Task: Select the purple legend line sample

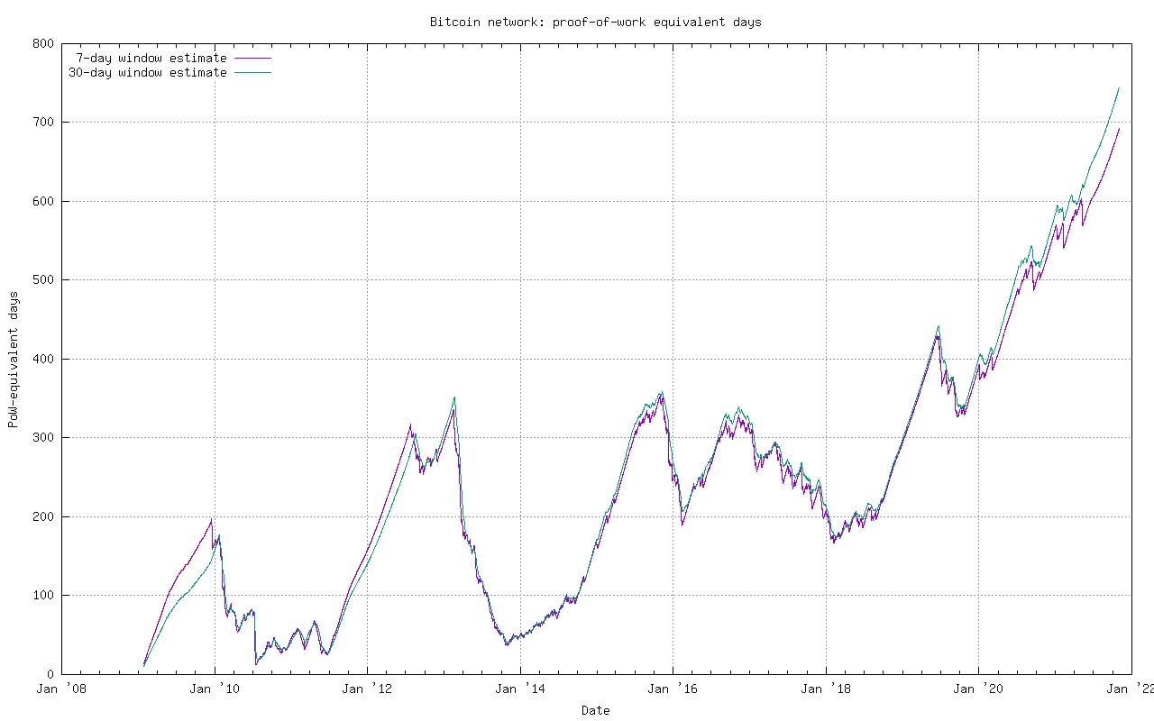Action: (x=253, y=58)
